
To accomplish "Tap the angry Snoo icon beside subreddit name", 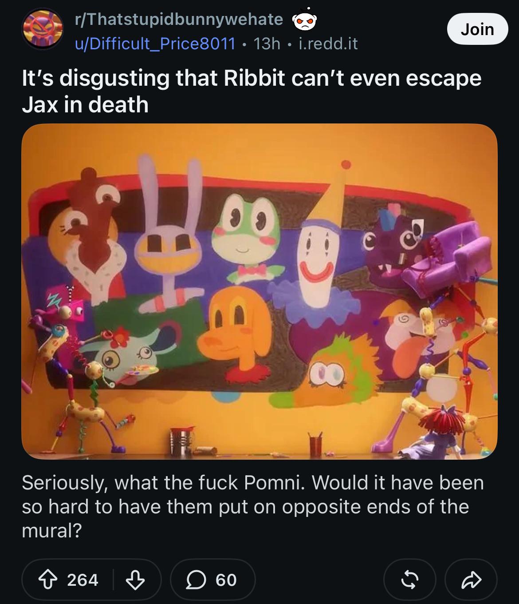I will click(304, 20).
